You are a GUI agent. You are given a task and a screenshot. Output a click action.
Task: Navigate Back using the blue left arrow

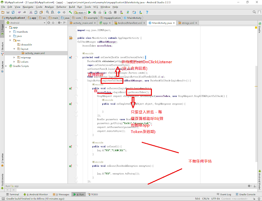tap(59, 12)
